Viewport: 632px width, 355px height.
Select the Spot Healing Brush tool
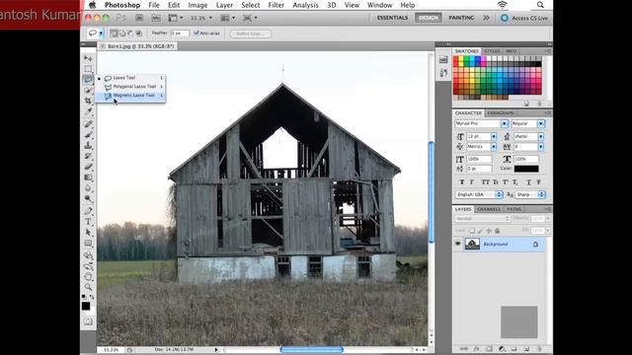point(88,124)
